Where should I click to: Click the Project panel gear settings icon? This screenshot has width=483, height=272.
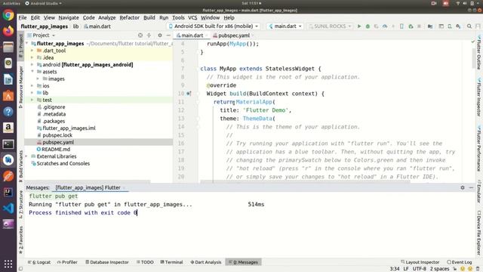click(160, 36)
